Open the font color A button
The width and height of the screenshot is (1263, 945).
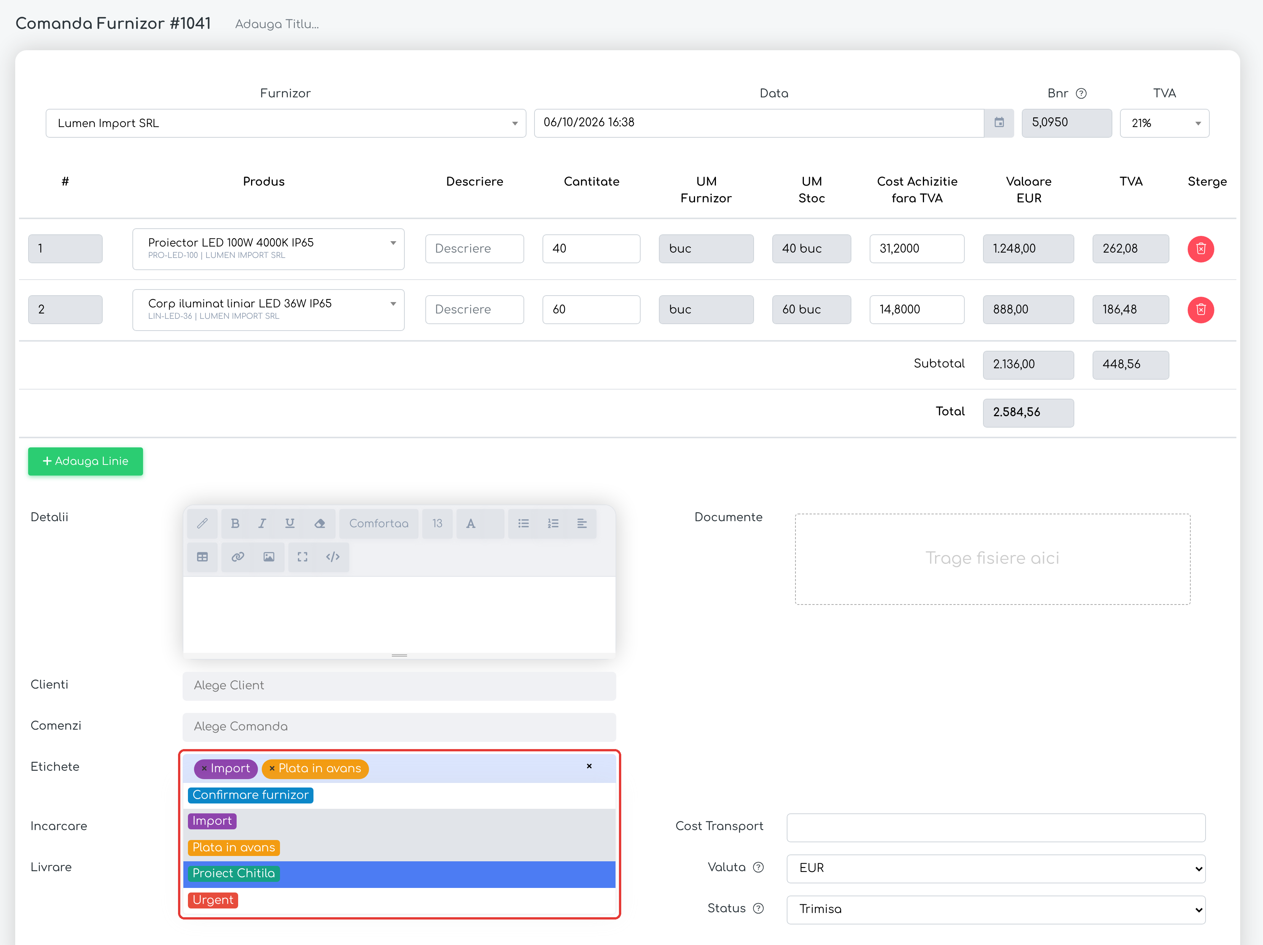pos(471,523)
